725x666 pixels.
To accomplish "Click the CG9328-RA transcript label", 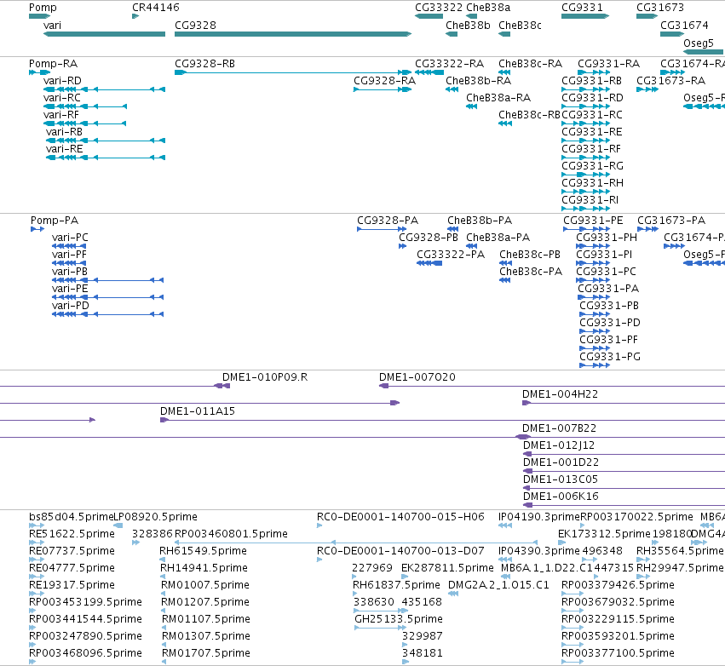I will click(385, 81).
